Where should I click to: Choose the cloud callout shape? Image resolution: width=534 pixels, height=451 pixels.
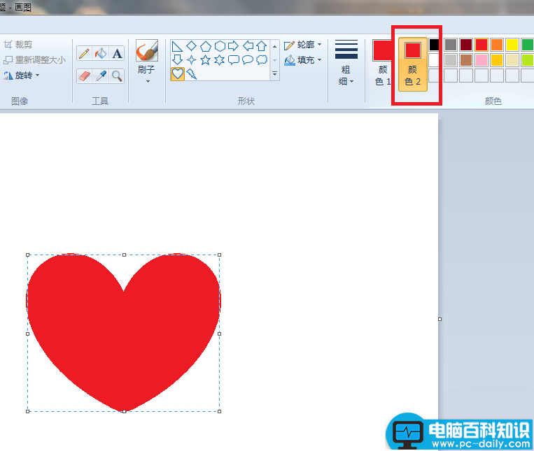point(262,60)
